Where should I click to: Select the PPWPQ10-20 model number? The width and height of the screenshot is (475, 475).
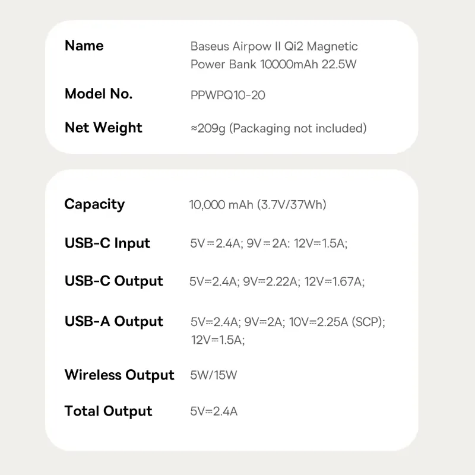coord(228,96)
